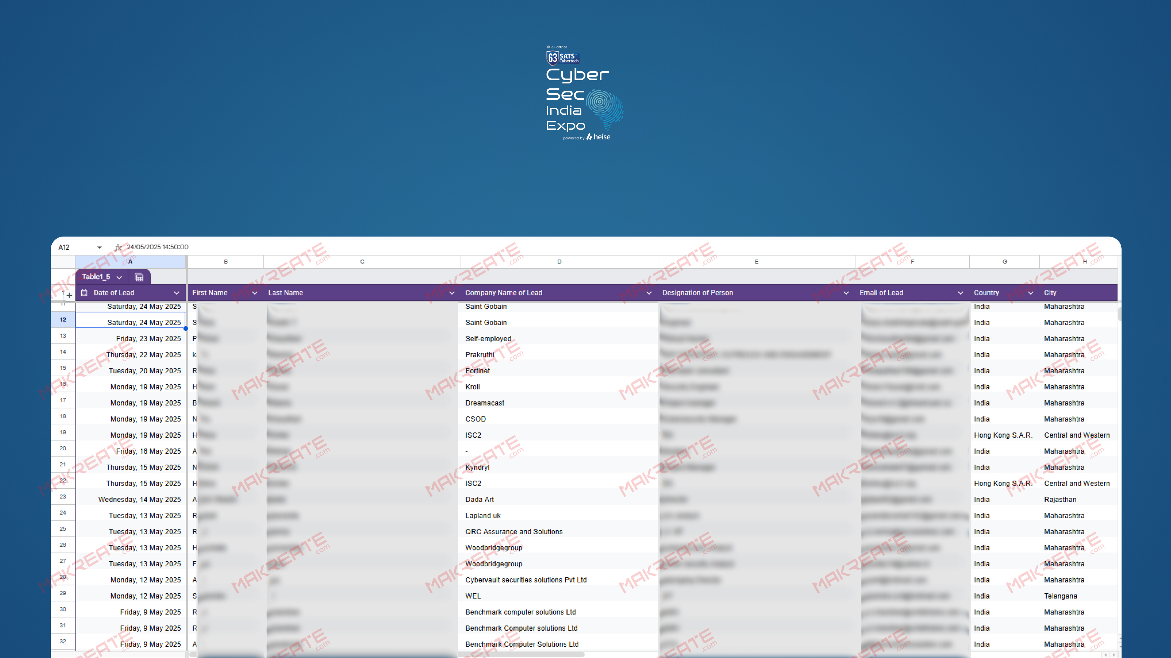The image size is (1171, 658).
Task: Click the Telangana city cell
Action: (1060, 596)
